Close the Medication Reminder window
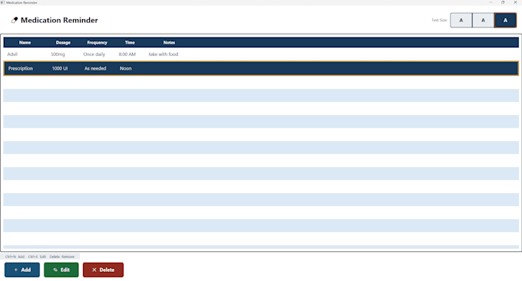This screenshot has width=522, height=281. (515, 2)
